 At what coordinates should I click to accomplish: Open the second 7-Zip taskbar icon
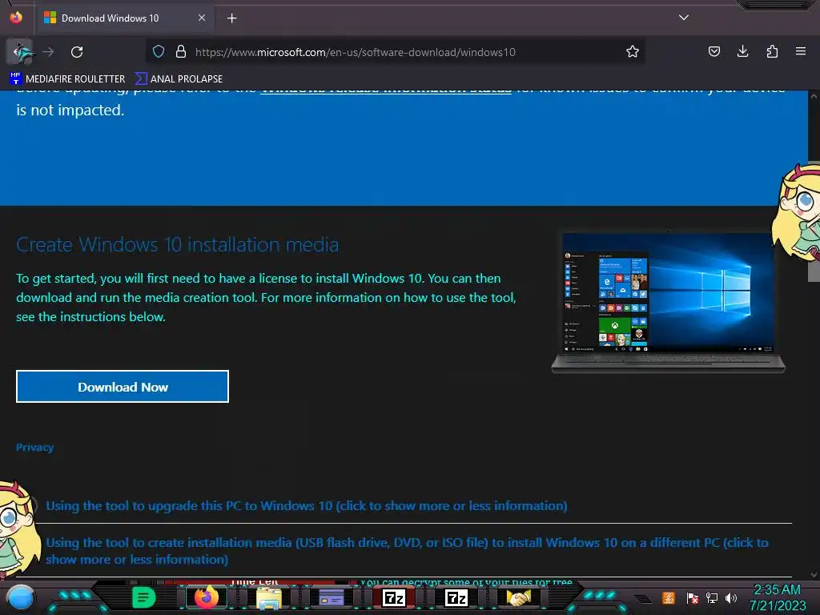click(x=456, y=597)
